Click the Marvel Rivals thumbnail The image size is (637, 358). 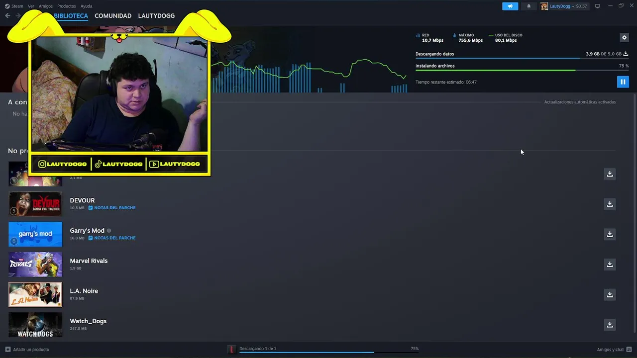[35, 265]
